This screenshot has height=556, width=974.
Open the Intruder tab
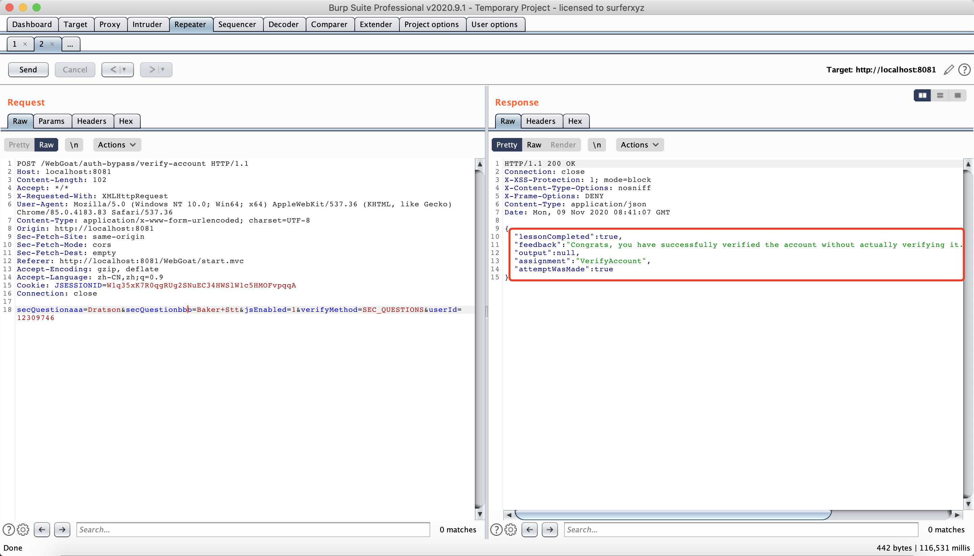tap(147, 24)
